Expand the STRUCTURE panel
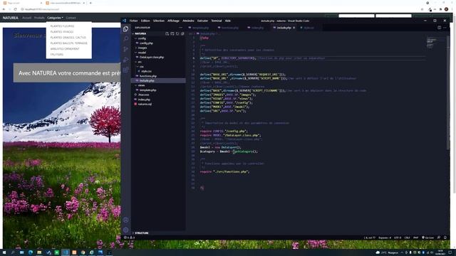This screenshot has width=456, height=256. (142, 233)
